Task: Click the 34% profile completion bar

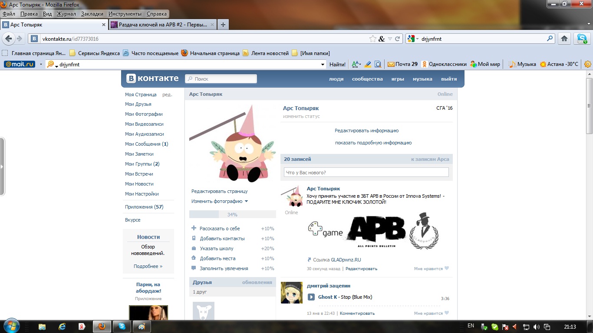Action: [232, 214]
